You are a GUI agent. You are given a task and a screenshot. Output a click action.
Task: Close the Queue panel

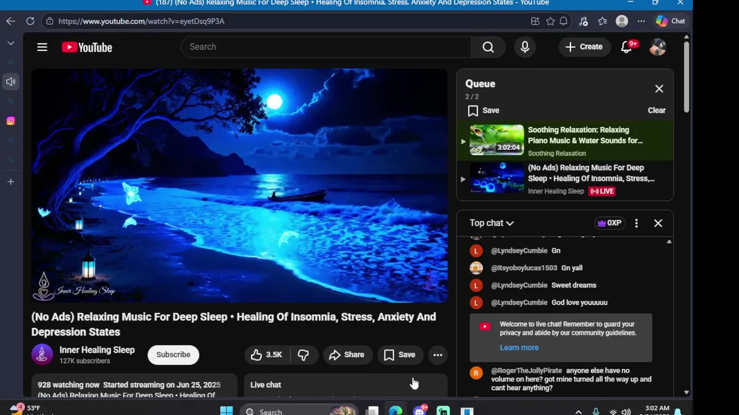coord(659,89)
